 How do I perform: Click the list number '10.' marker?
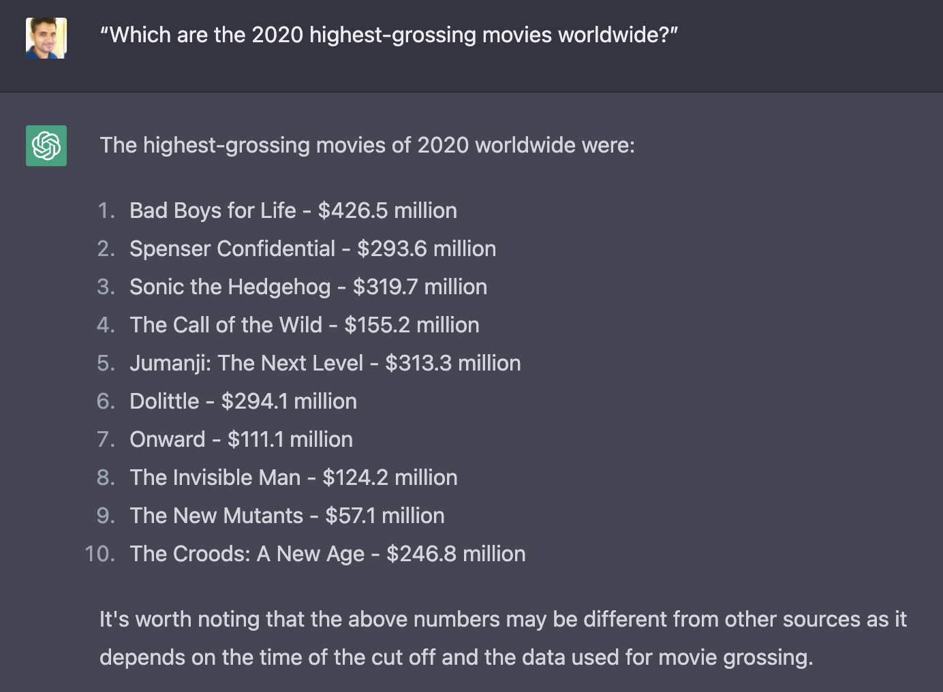pyautogui.click(x=100, y=554)
